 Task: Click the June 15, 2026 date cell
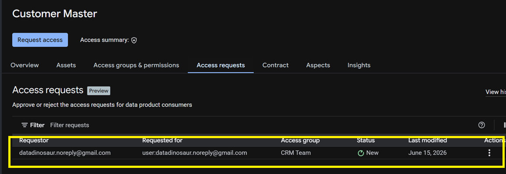pos(428,153)
